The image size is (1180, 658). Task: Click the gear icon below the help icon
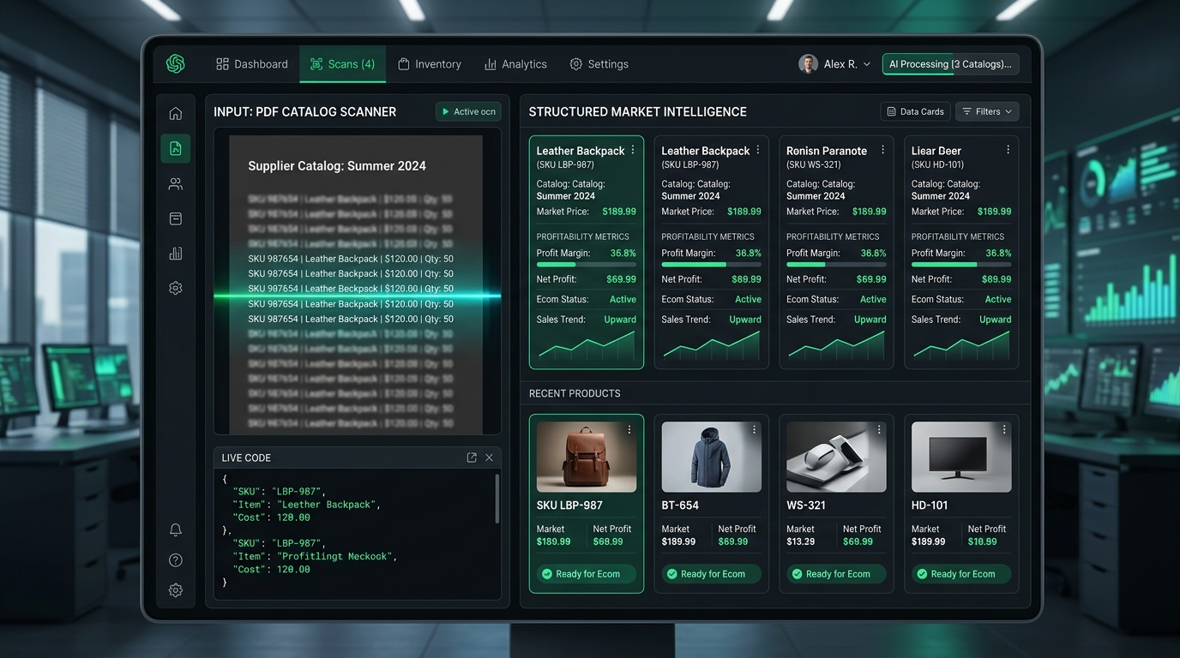[x=176, y=590]
